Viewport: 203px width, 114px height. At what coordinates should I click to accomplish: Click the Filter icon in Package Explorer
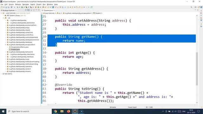pos(31,10)
